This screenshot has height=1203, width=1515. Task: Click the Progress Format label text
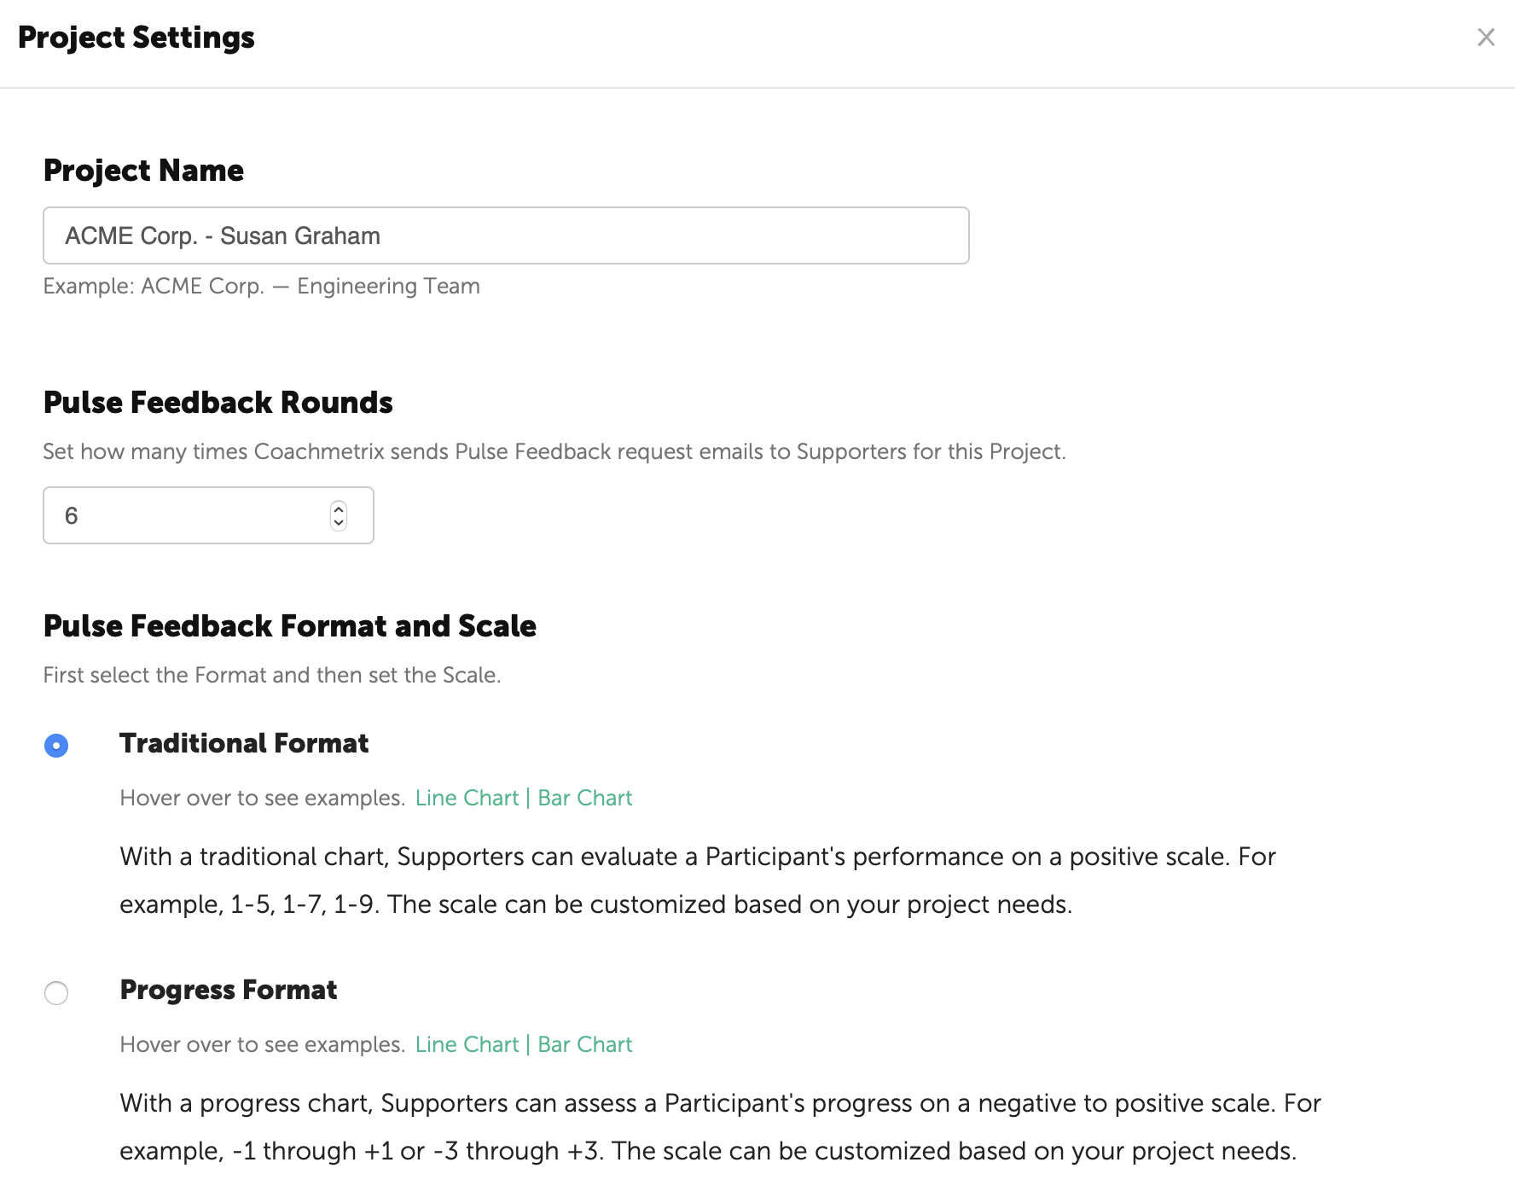coord(229,990)
